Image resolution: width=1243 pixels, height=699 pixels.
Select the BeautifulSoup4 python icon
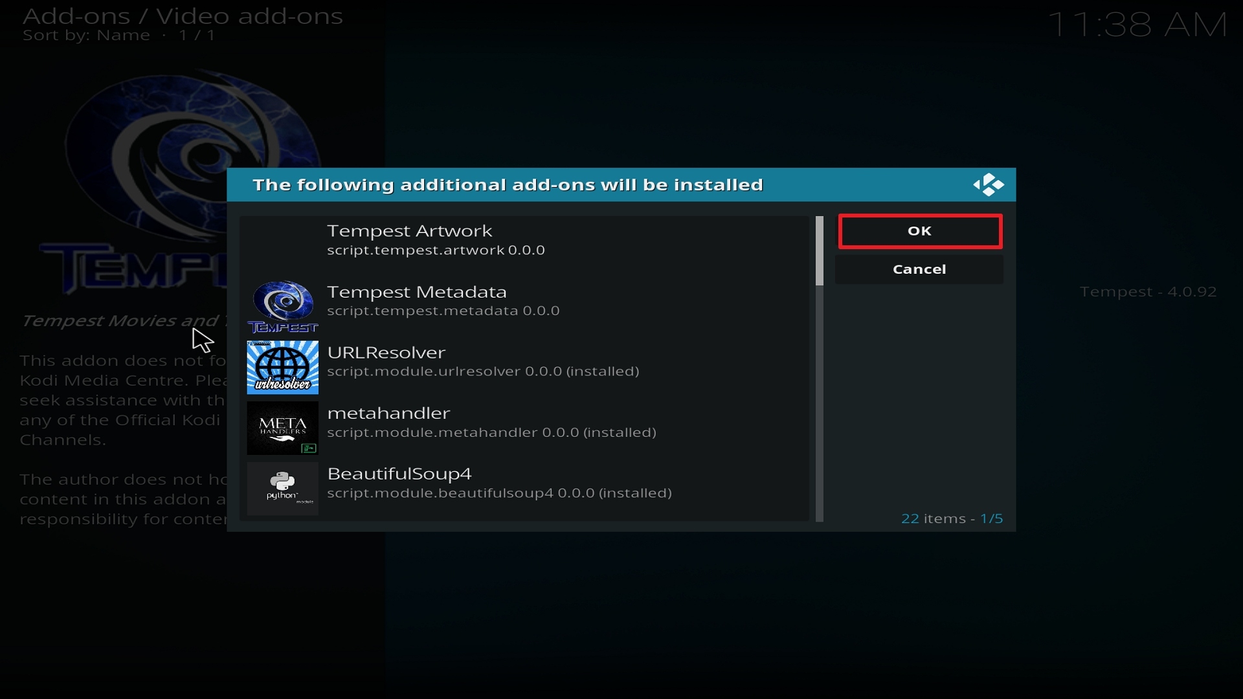pyautogui.click(x=282, y=489)
